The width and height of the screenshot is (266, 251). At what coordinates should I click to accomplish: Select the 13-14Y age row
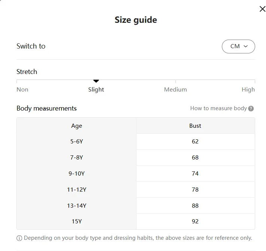(x=77, y=206)
